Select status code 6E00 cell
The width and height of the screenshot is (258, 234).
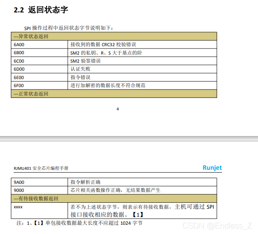(x=40, y=77)
